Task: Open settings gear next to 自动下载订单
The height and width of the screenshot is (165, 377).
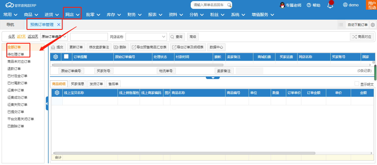Action: (x=373, y=25)
